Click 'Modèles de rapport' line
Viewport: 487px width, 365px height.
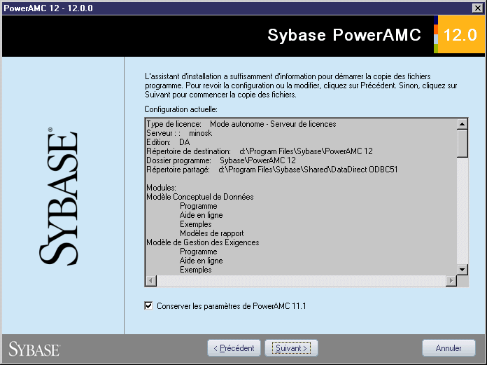(x=212, y=233)
